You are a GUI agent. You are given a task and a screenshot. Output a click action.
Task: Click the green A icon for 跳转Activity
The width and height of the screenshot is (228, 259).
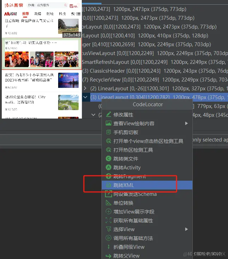[x=109, y=167]
